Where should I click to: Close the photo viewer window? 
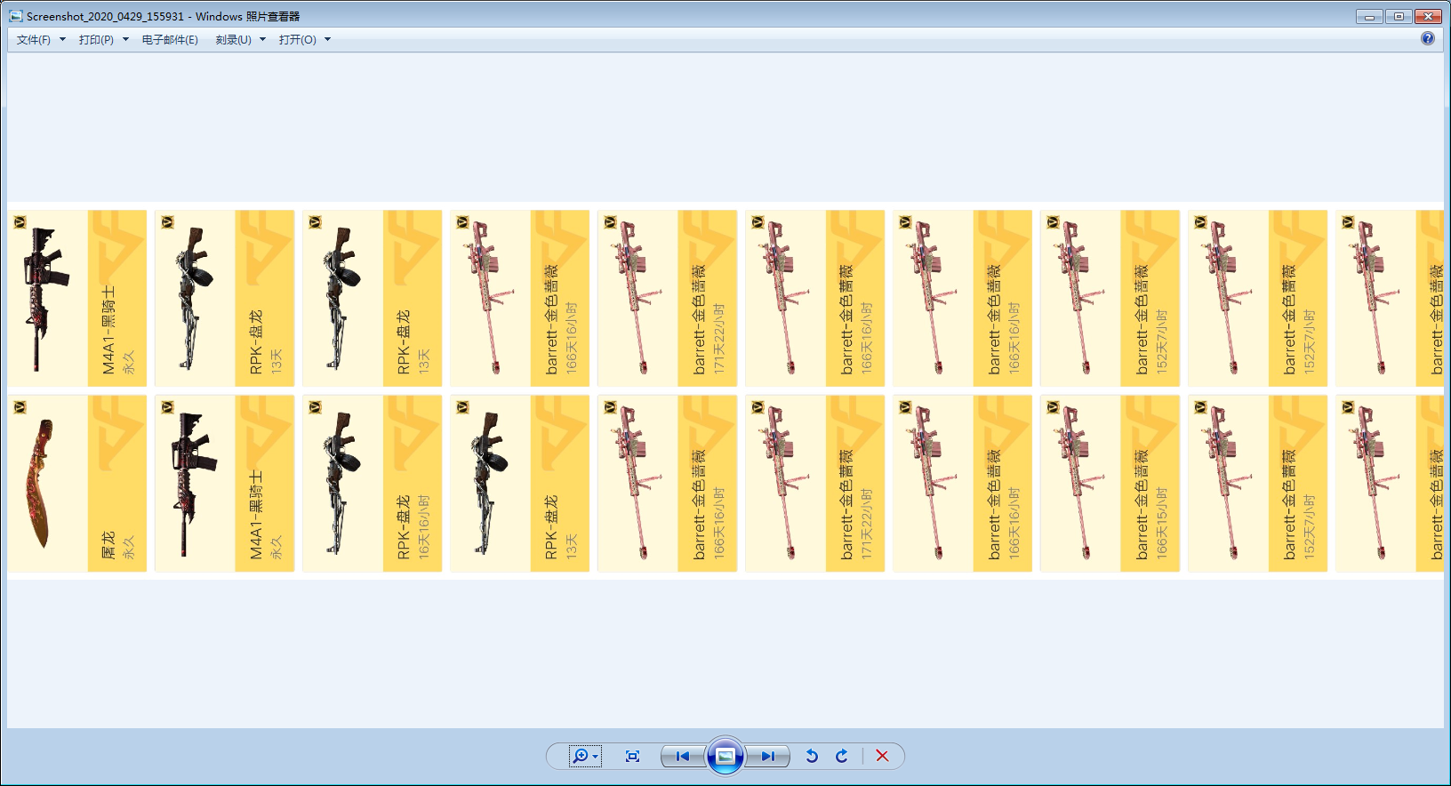click(x=1428, y=16)
